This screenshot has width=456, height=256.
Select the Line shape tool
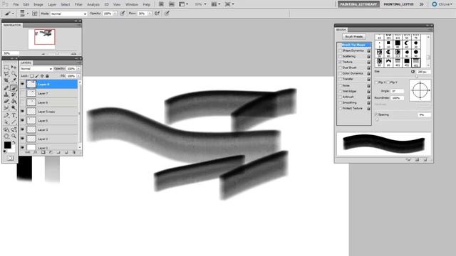point(14,122)
